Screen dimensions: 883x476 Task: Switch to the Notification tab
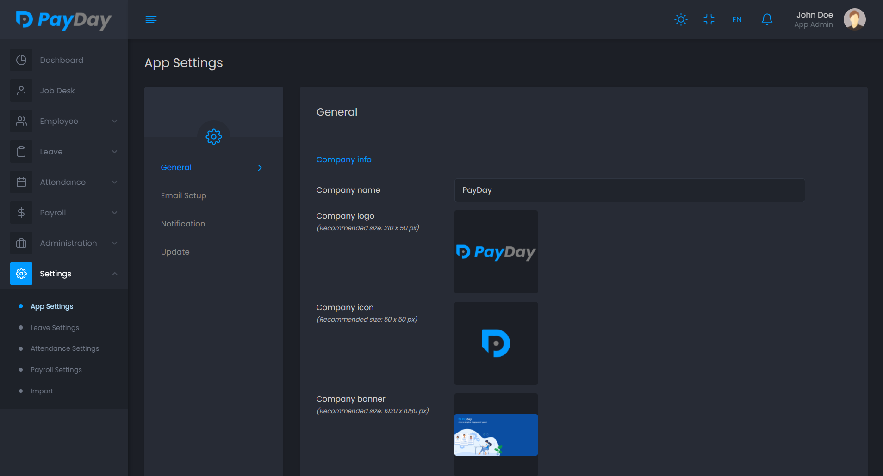[x=183, y=224]
